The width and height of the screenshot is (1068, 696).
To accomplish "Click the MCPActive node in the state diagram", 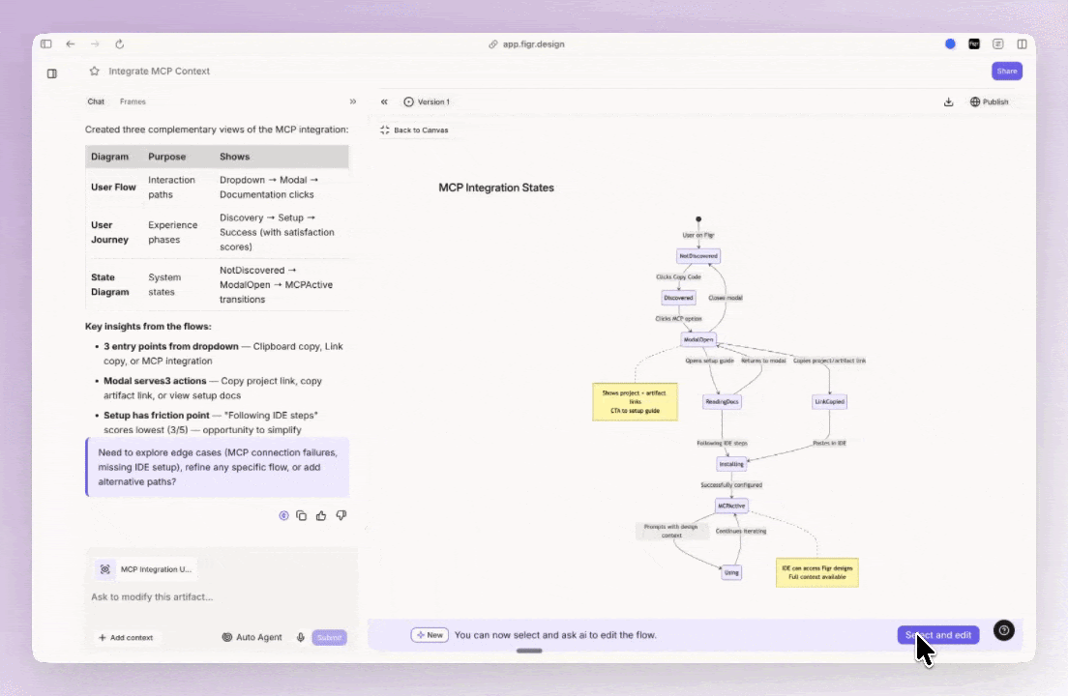I will coord(731,505).
